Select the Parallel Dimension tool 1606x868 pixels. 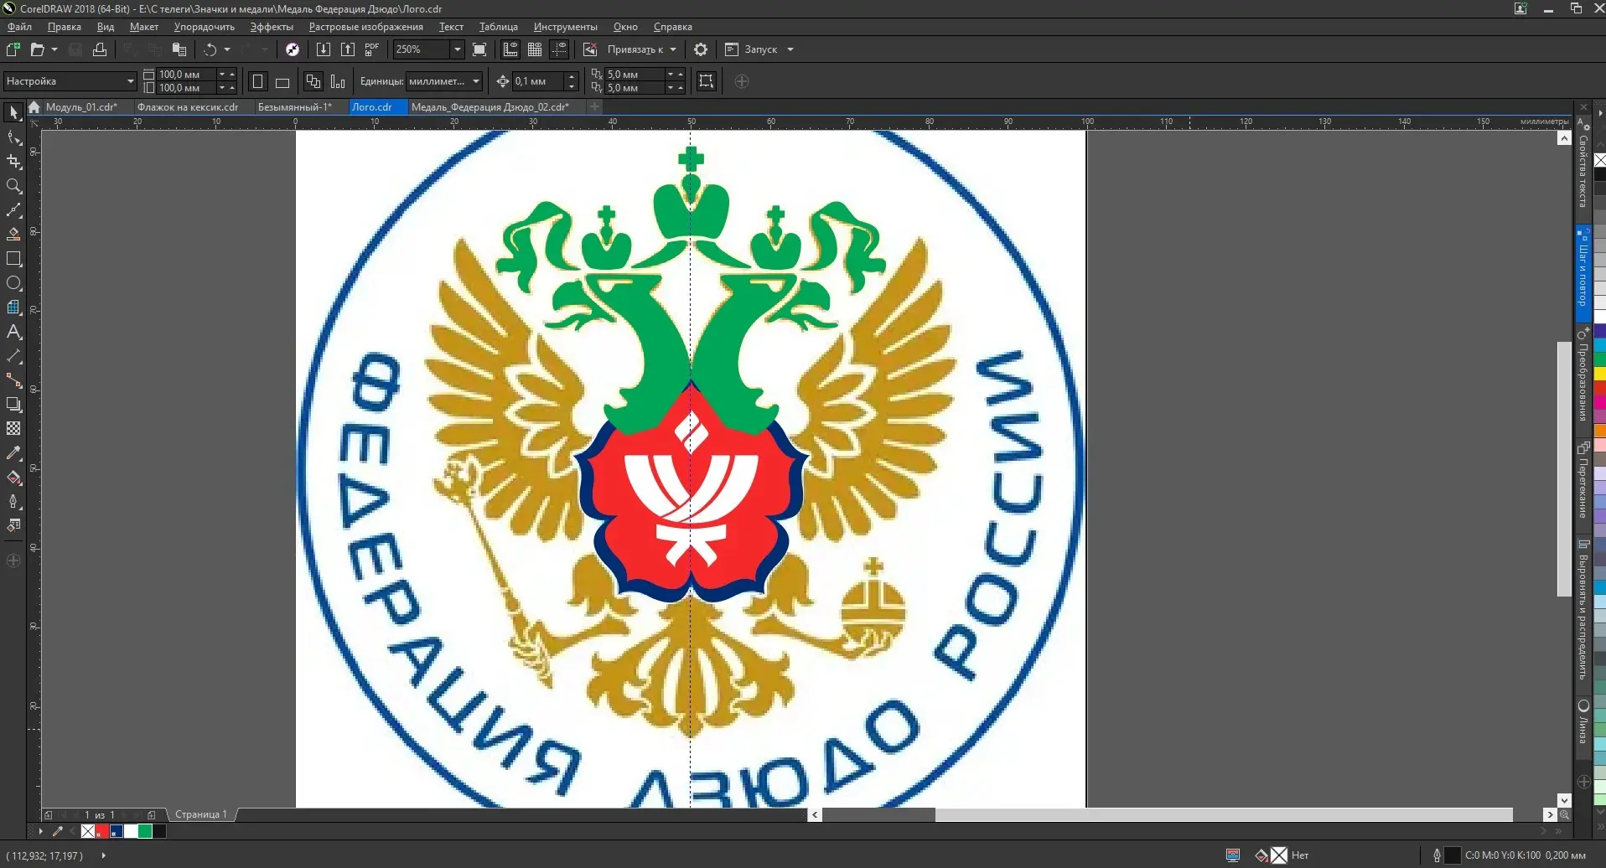coord(13,356)
